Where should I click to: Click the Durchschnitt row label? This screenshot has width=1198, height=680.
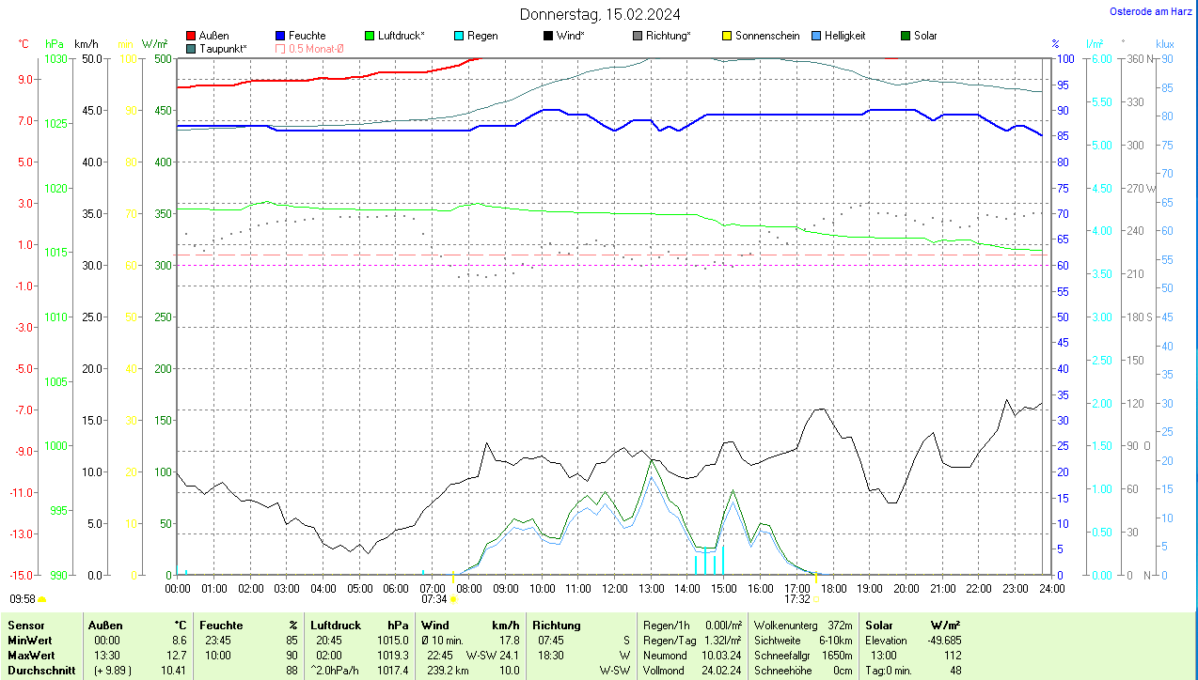pos(40,671)
